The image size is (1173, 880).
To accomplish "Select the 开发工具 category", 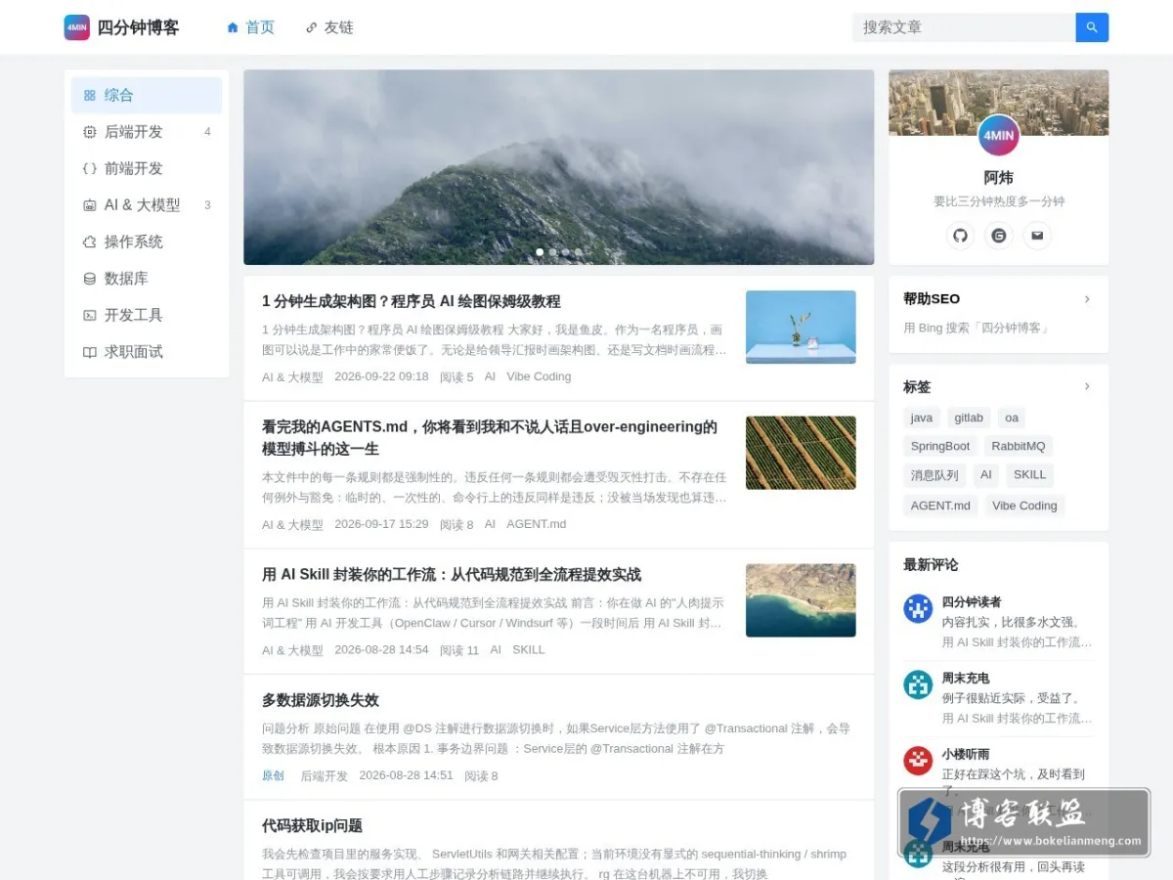I will pyautogui.click(x=147, y=315).
